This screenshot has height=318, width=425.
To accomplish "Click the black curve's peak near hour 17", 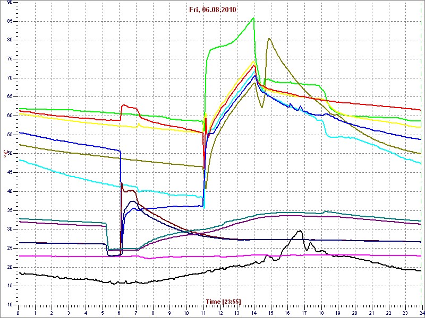I will coord(300,231).
